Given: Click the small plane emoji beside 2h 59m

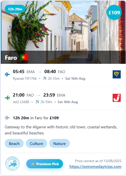Looking at the screenshot, I should tap(37, 102).
